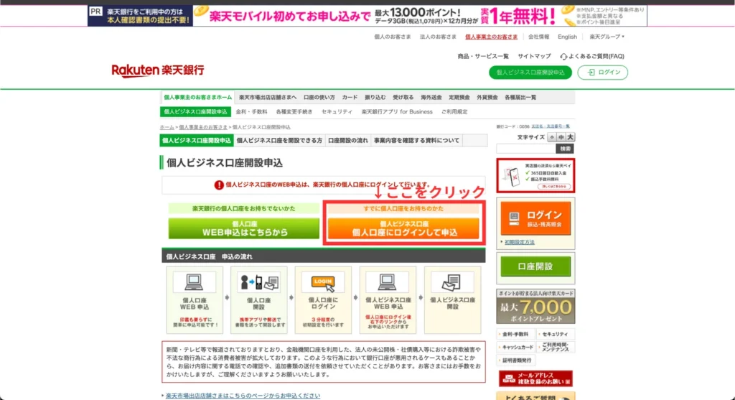The image size is (735, 400).
Task: Select 各種届出一覧 in the main nav
Action: [x=520, y=98]
